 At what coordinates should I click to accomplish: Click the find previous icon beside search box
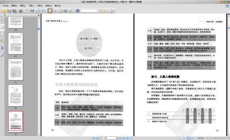pos(100,11)
